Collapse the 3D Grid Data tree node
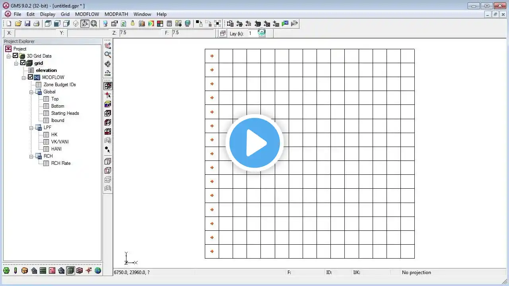The height and width of the screenshot is (286, 509). 8,56
